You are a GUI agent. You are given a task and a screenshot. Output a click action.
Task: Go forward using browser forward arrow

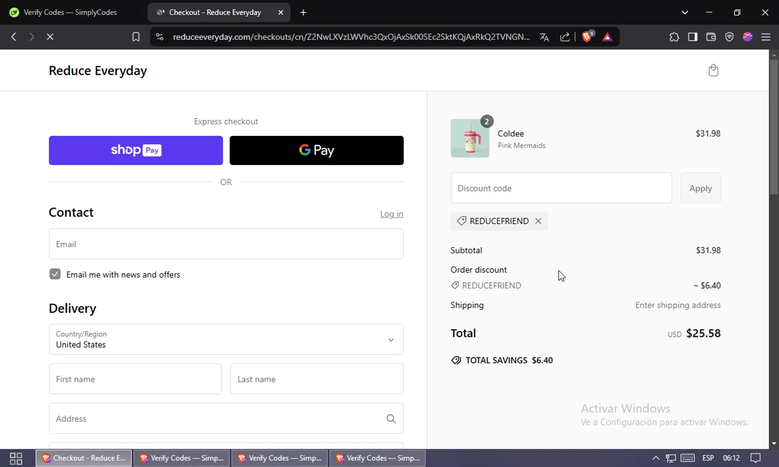[32, 37]
